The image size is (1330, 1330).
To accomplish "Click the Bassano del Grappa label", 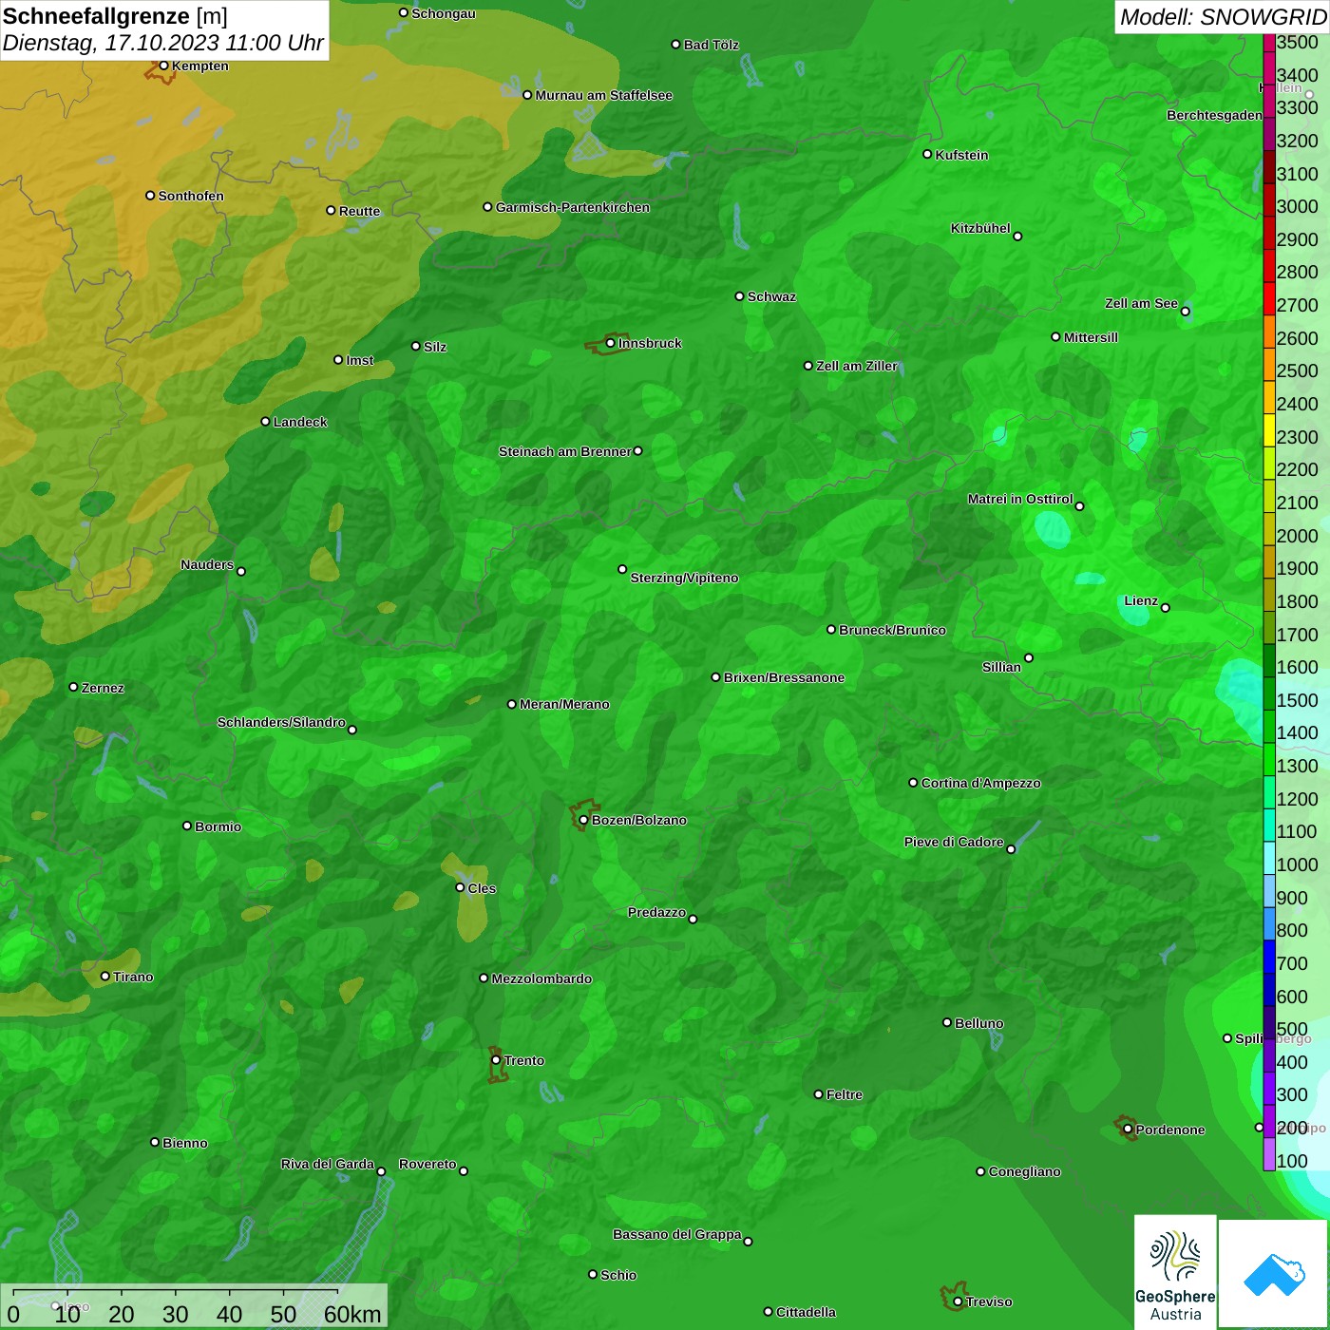I will coord(677,1234).
